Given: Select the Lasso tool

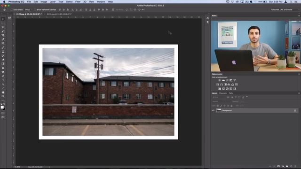Looking at the screenshot, I should (x=3, y=27).
